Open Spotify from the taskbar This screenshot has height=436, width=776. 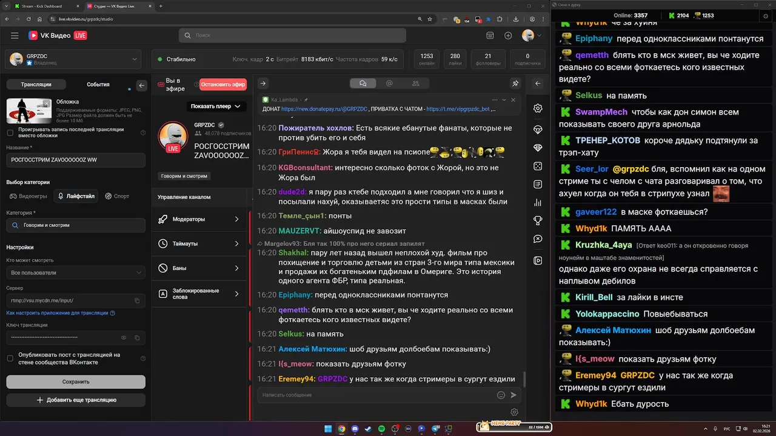pos(381,429)
